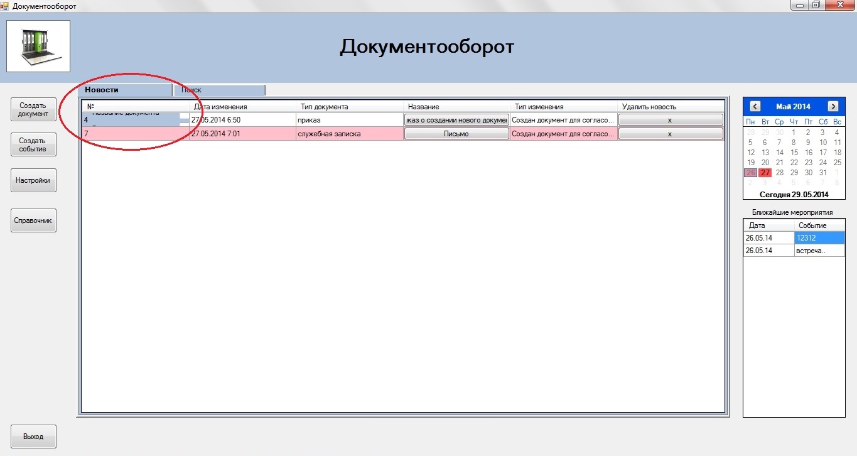Select the служебная записка type cell
Screen dimensions: 857x456
pos(349,134)
